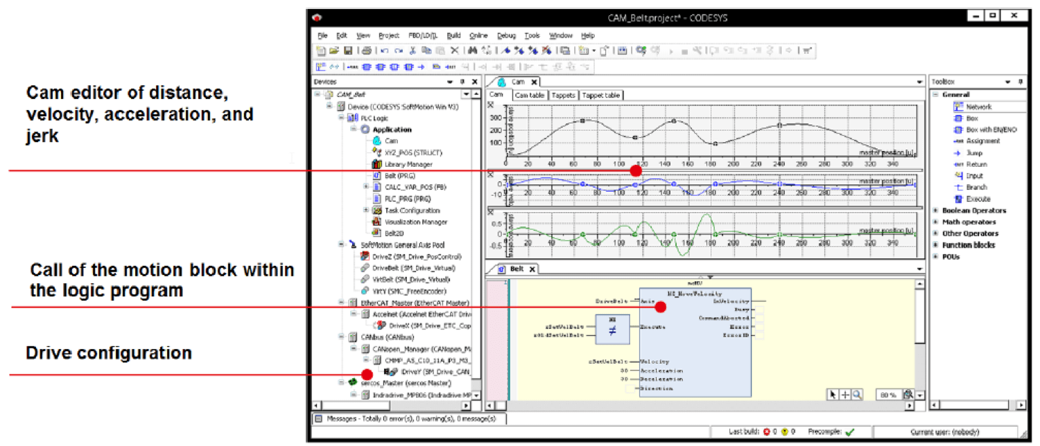The height and width of the screenshot is (446, 1040).
Task: Open the Online menu
Action: (478, 35)
